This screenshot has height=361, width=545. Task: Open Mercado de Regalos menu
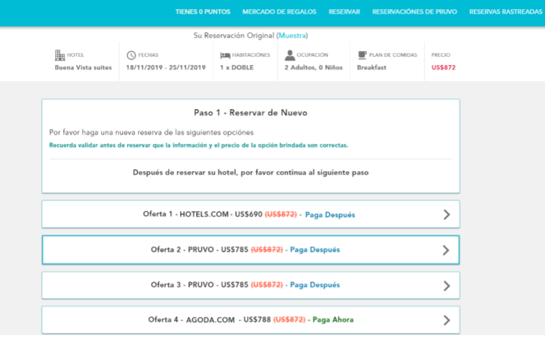pos(279,12)
